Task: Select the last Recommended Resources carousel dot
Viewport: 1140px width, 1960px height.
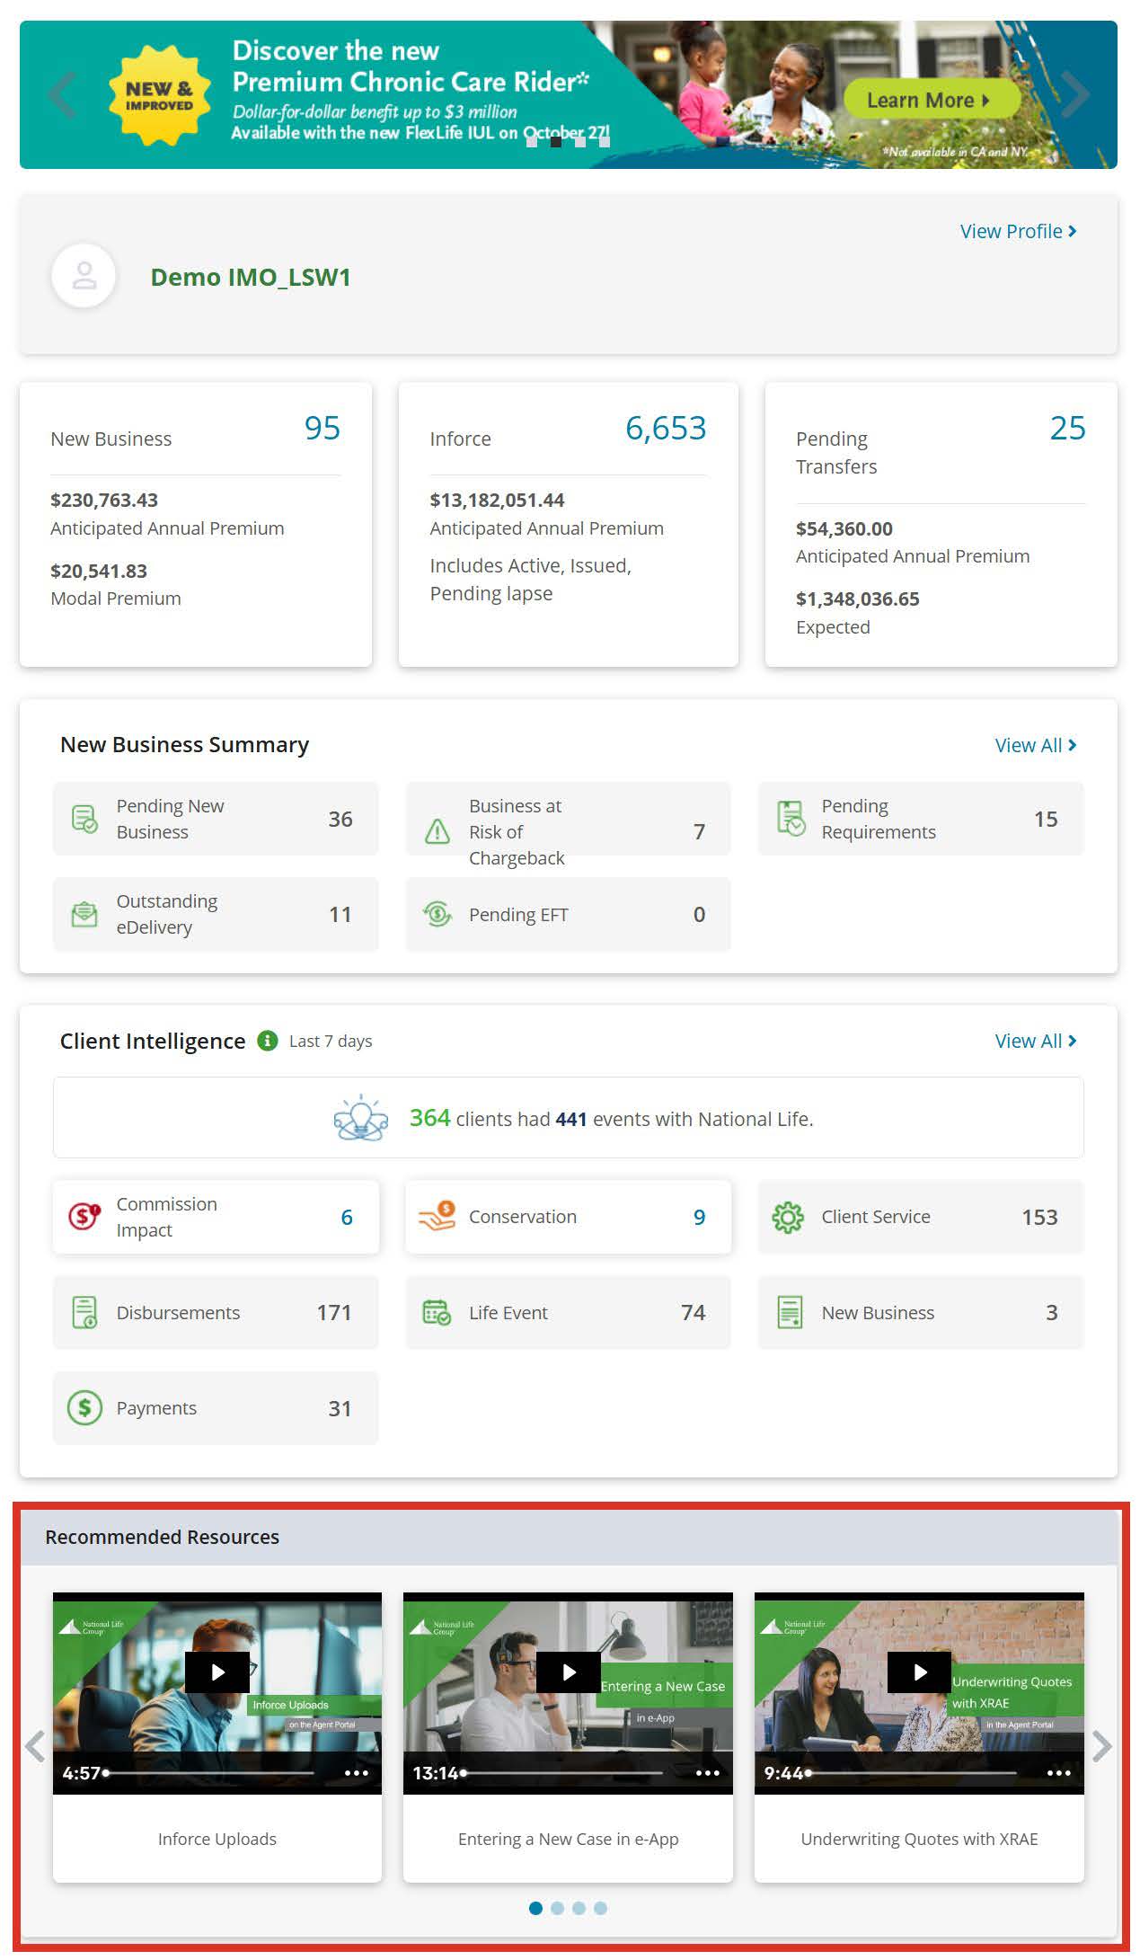Action: pos(600,1908)
